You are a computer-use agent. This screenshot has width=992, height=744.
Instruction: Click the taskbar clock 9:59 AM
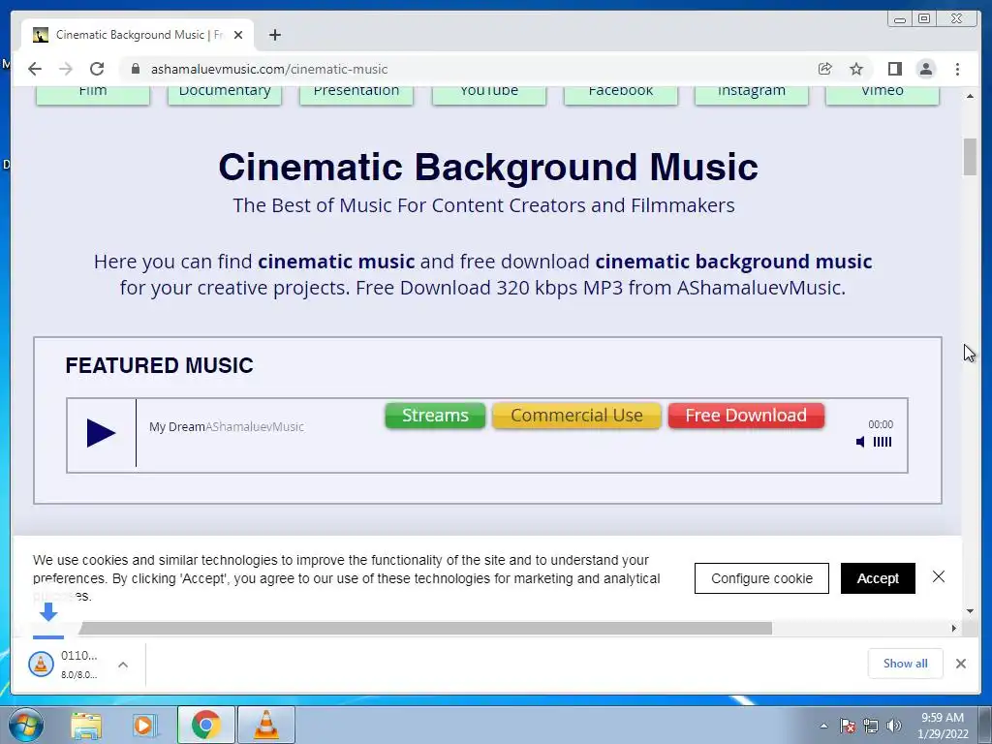[x=943, y=726]
